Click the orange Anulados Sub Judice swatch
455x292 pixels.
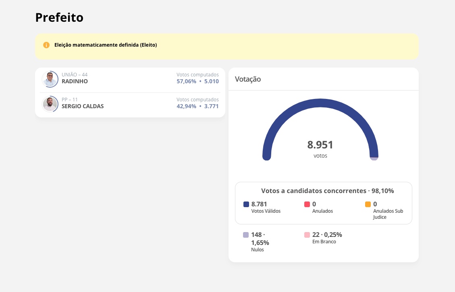coord(368,204)
